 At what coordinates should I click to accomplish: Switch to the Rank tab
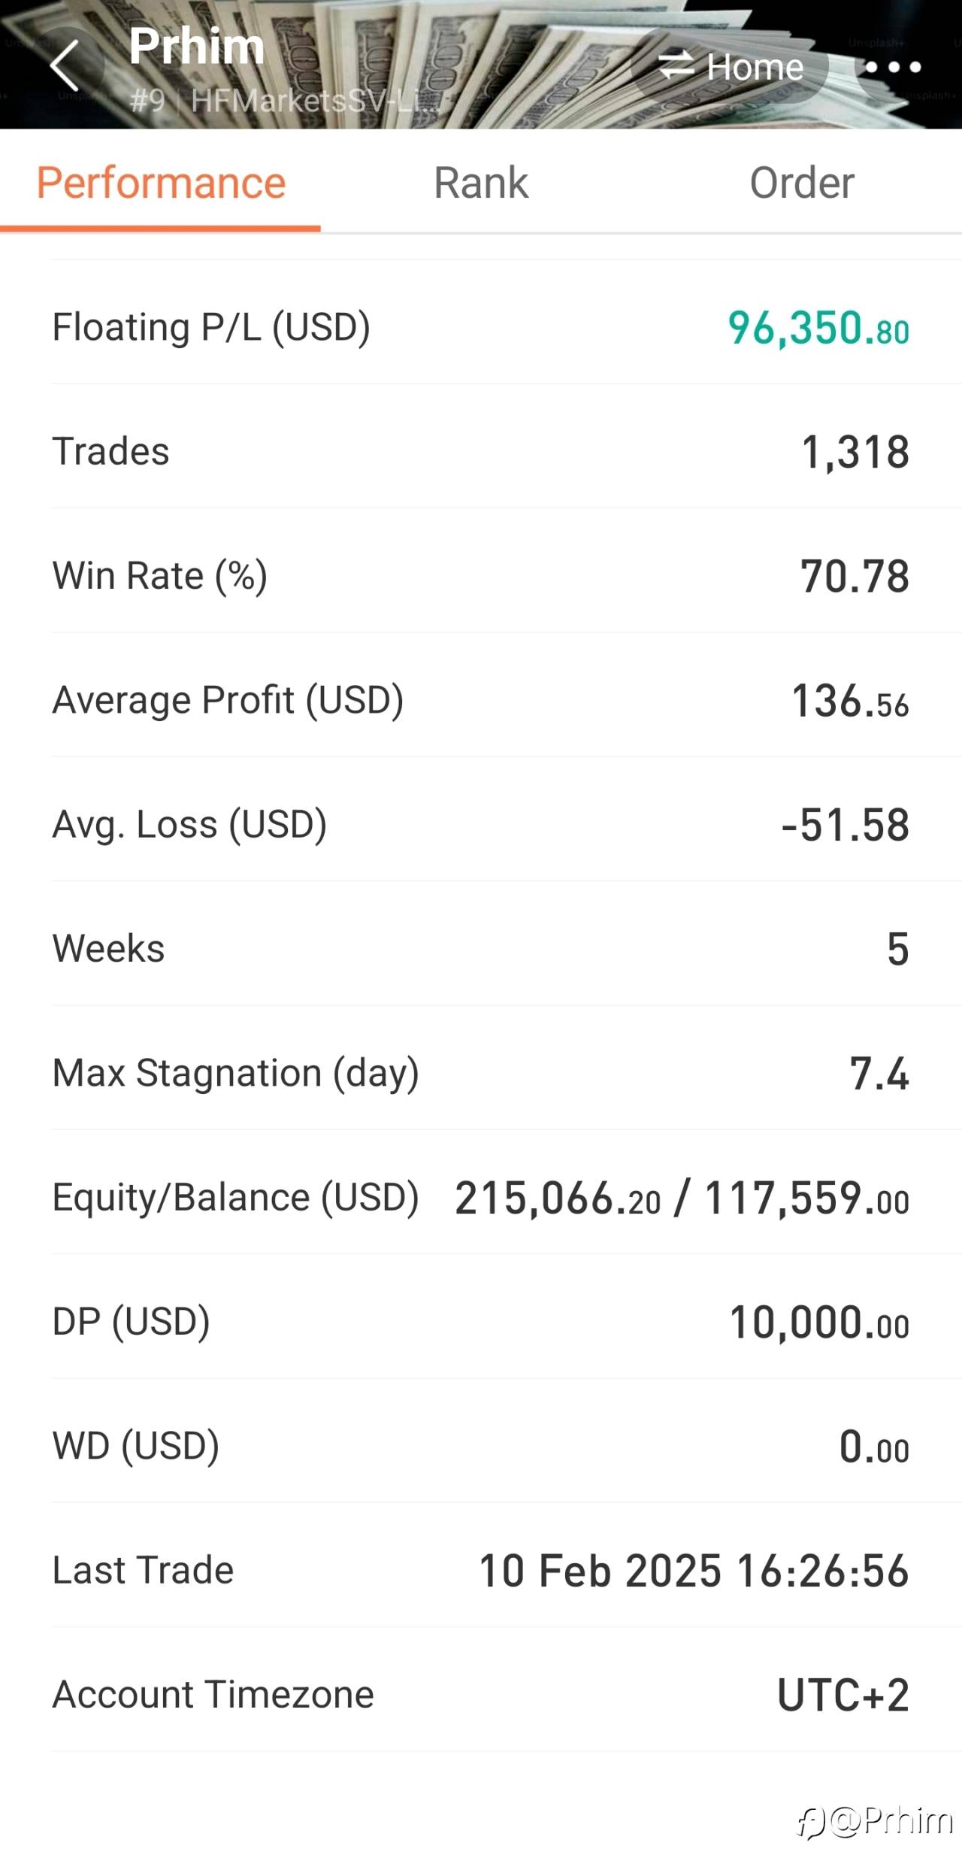481,183
